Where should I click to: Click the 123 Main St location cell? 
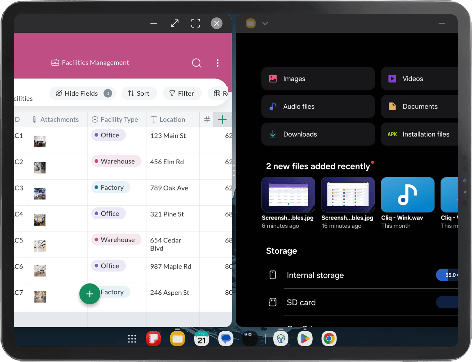(173, 140)
